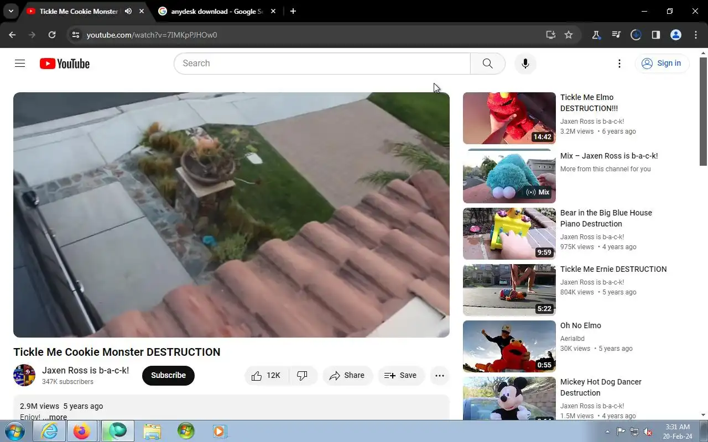This screenshot has width=708, height=442.
Task: Open the taskbar clock showing 3:31 AM
Action: pyautogui.click(x=678, y=432)
